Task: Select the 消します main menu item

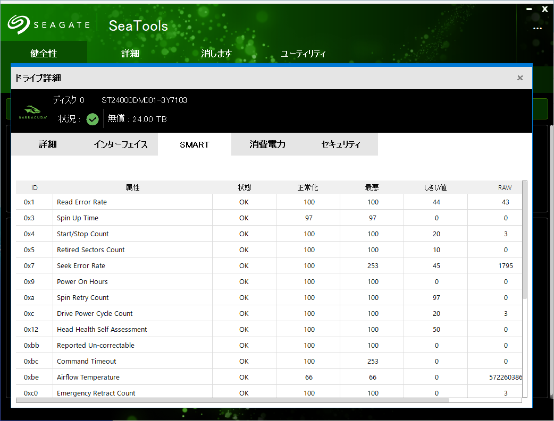Action: (x=216, y=54)
